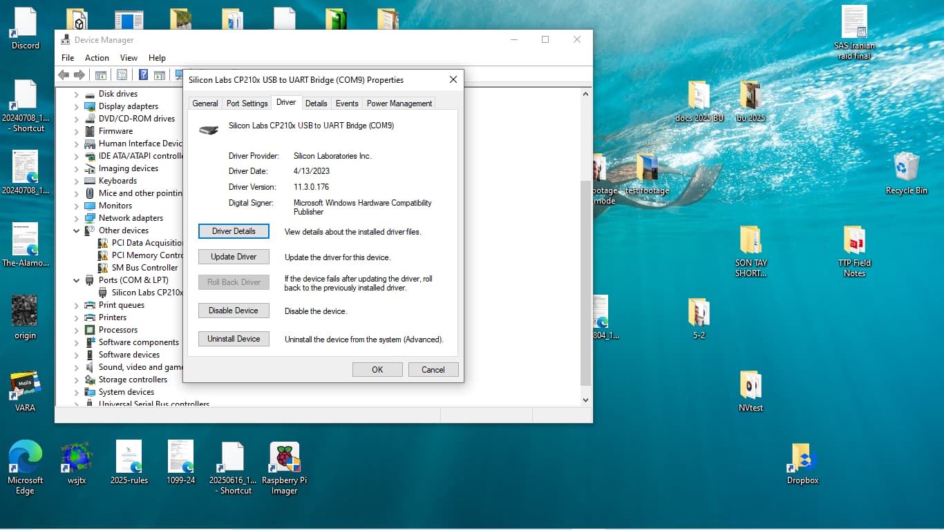
Task: Click the device tree scrollbar down arrow
Action: pos(585,400)
